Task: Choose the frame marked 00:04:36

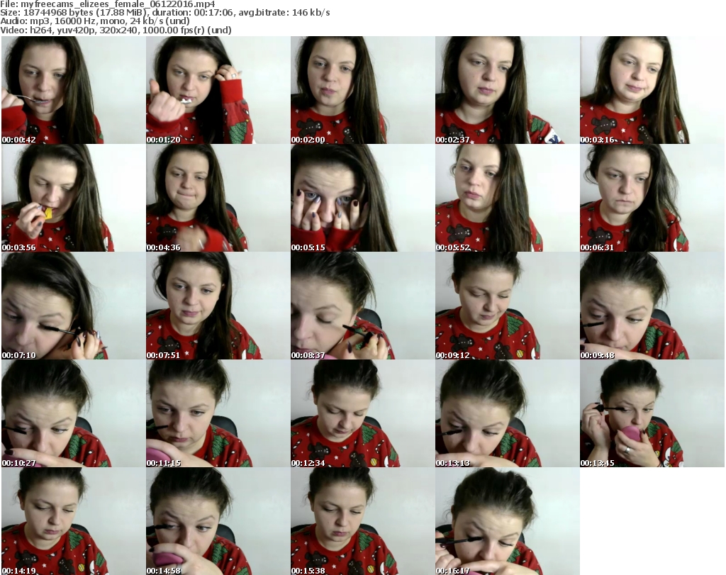Action: pyautogui.click(x=218, y=198)
